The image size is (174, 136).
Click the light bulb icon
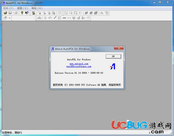[x=74, y=18]
